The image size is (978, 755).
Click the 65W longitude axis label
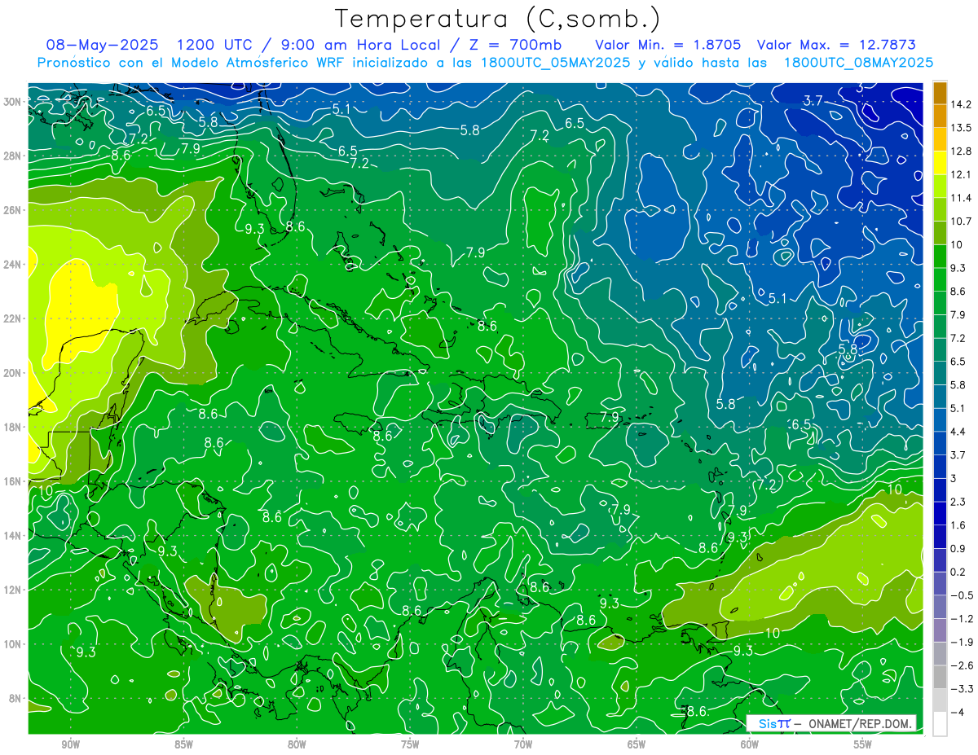[637, 744]
